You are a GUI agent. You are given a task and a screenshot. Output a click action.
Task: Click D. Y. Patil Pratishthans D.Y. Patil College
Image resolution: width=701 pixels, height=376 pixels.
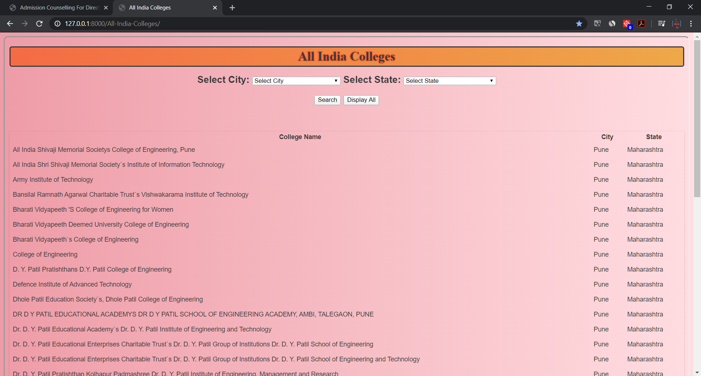click(92, 269)
